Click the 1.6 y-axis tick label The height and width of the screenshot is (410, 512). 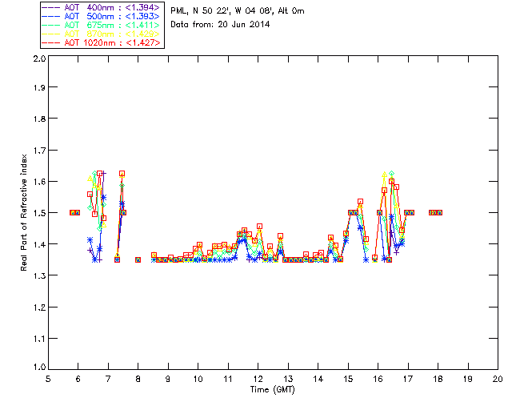[x=39, y=182]
